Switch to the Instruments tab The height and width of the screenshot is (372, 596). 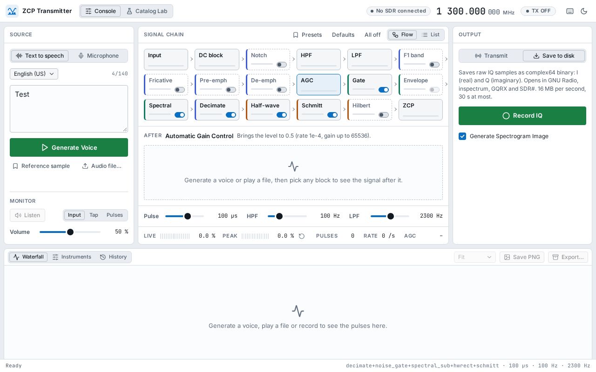[72, 257]
